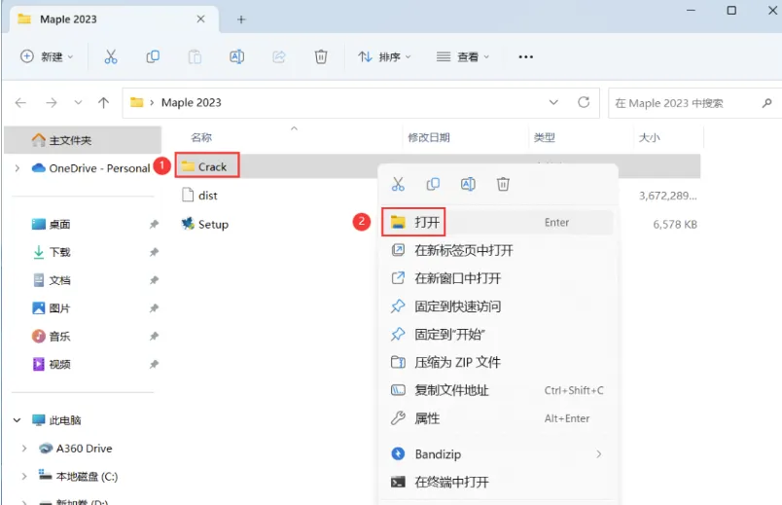Screen dimensions: 782x505
Task: Click Maple 2023 in the address bar
Action: point(191,102)
